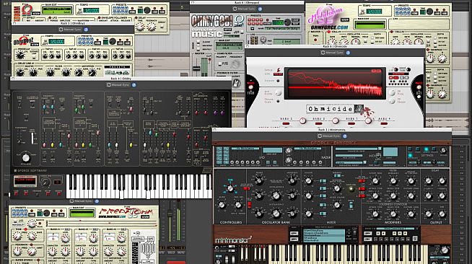The image size is (472, 264).
Task: Open the ohmforce.com link in Mobilohm
Action: tap(329, 27)
